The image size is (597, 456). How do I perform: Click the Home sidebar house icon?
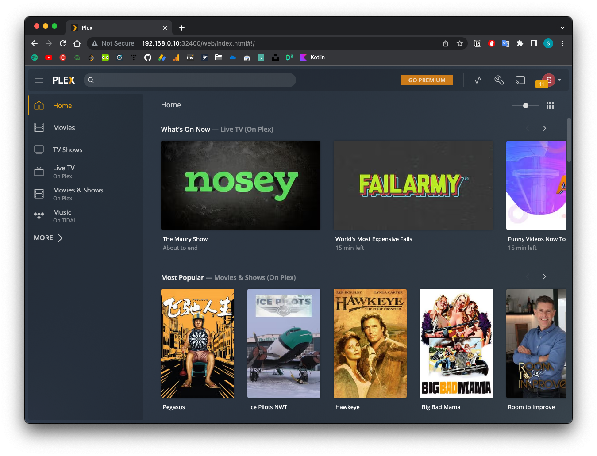(x=39, y=105)
